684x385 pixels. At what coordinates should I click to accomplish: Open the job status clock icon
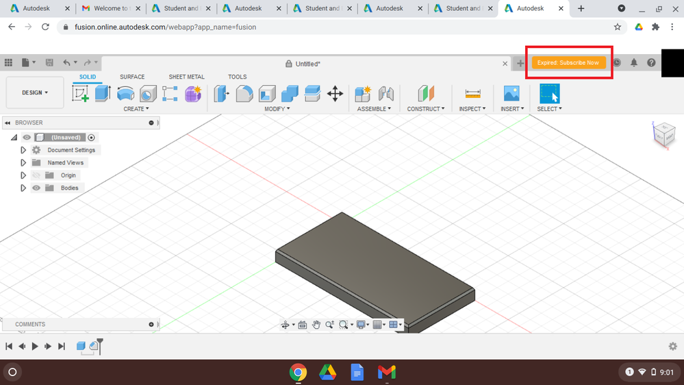tap(617, 63)
